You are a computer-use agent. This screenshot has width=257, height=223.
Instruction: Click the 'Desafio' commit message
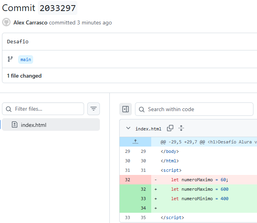pyautogui.click(x=18, y=41)
